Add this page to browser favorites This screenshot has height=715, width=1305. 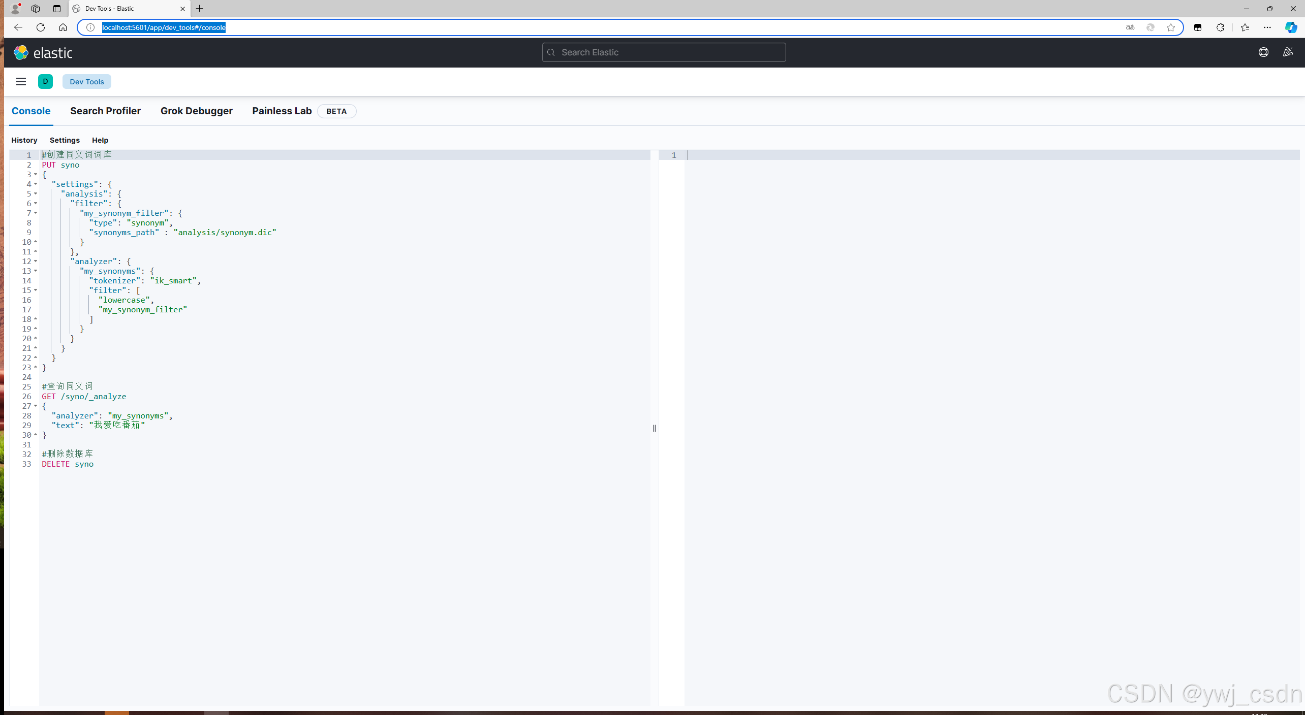point(1171,27)
